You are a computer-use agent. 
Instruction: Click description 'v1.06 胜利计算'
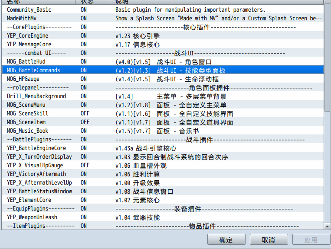[x=138, y=174]
